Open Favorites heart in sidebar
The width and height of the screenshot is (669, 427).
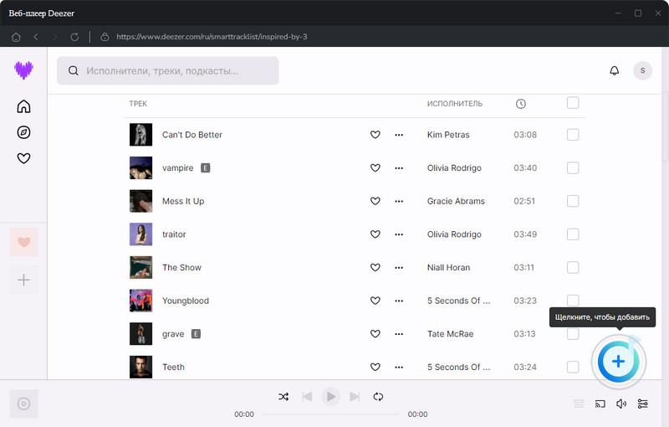click(23, 158)
